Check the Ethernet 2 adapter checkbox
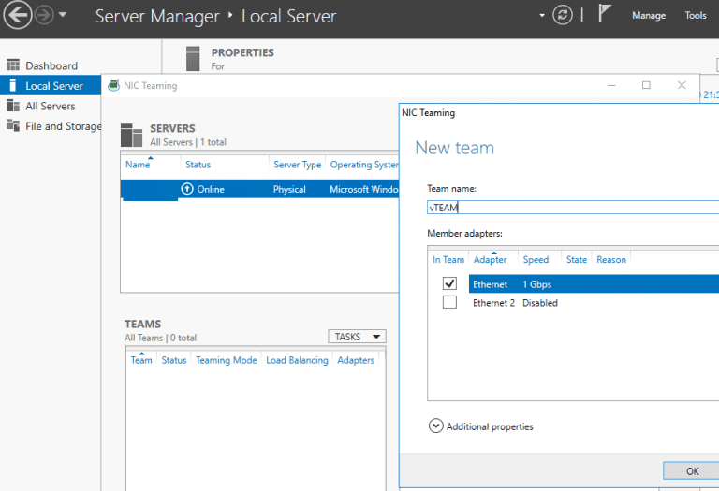Screen dimensions: 719x491 coord(449,302)
